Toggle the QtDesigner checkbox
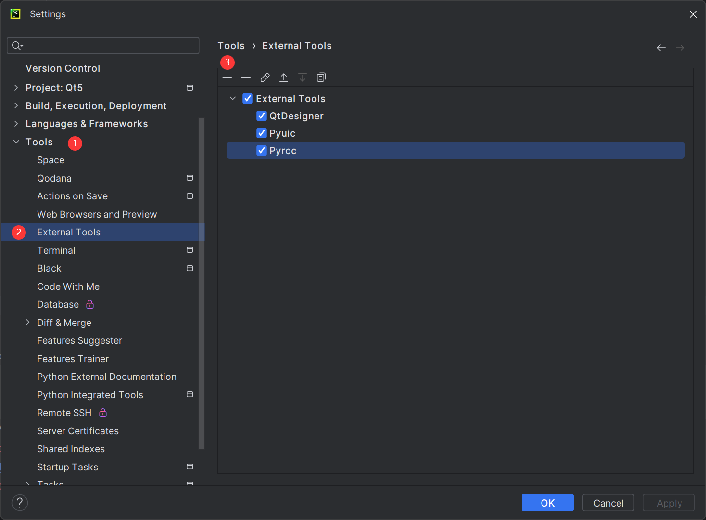706x520 pixels. tap(262, 116)
